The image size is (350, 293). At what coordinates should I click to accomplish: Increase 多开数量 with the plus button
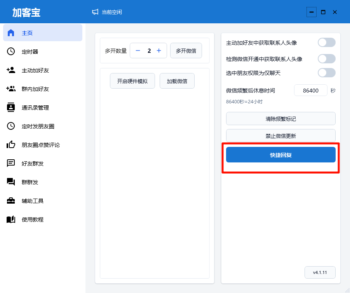tap(159, 51)
